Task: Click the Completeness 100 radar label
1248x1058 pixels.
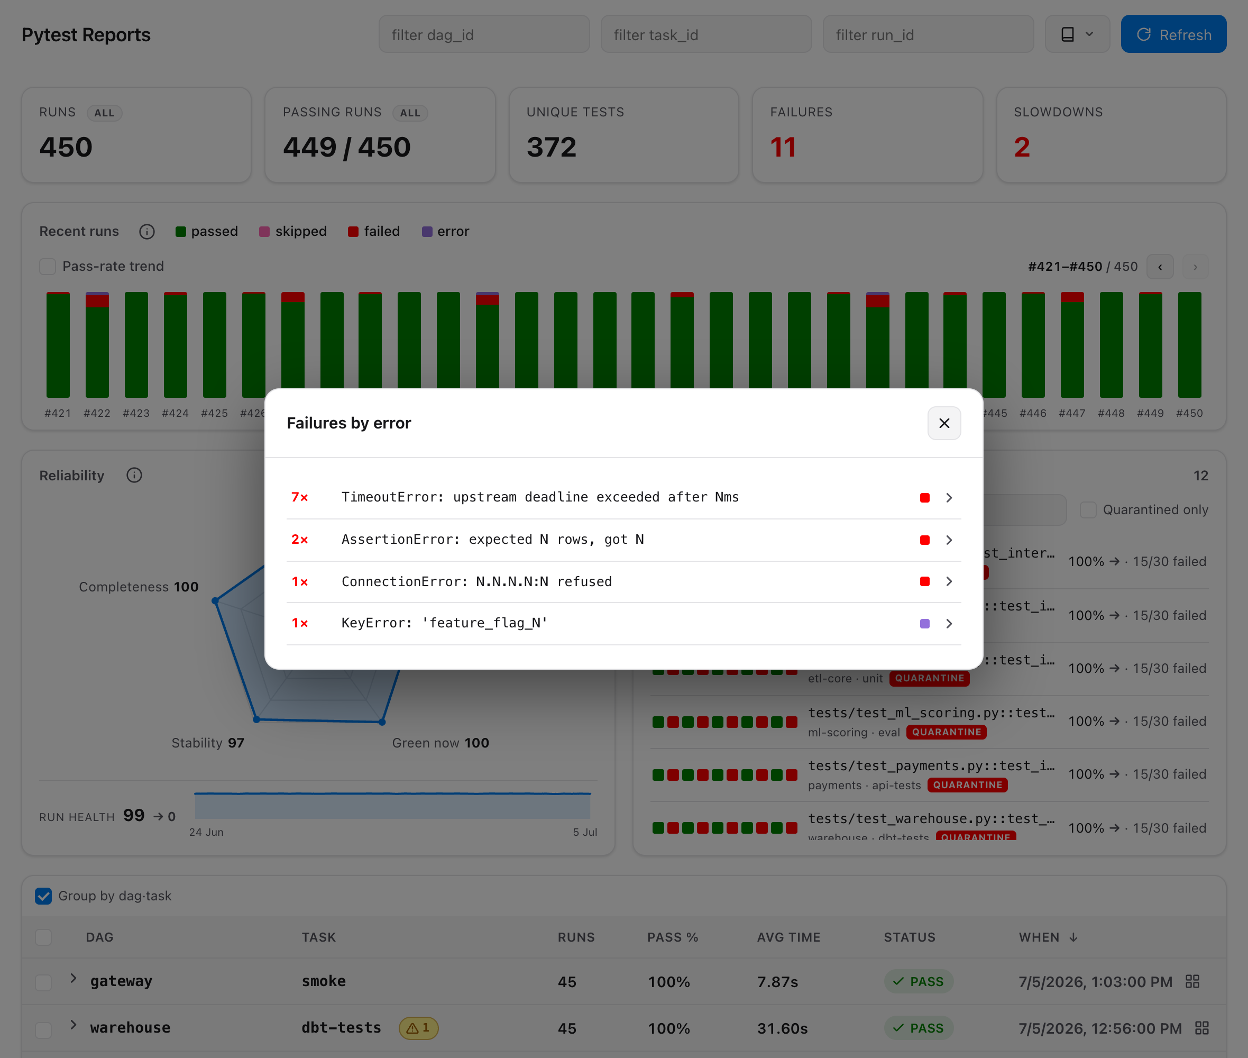Action: (139, 587)
